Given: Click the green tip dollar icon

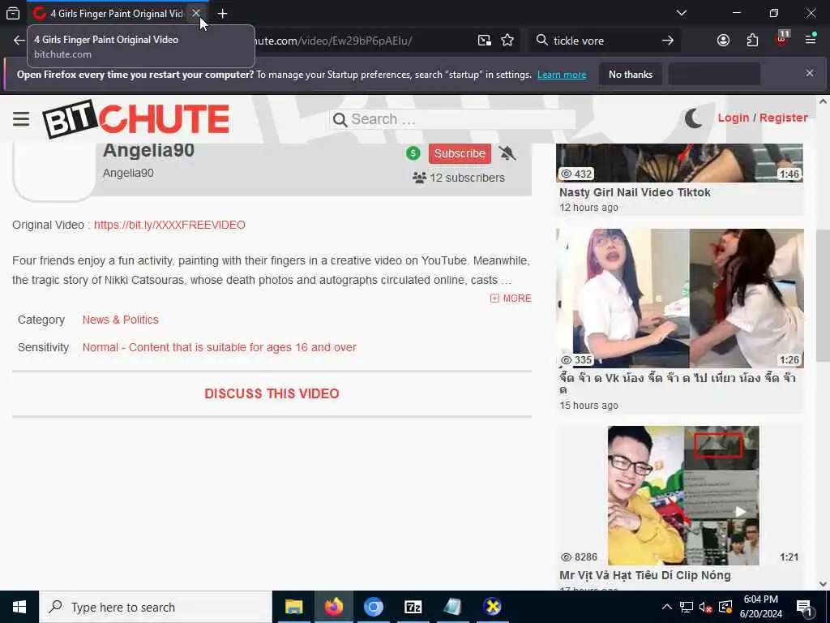Looking at the screenshot, I should [413, 153].
